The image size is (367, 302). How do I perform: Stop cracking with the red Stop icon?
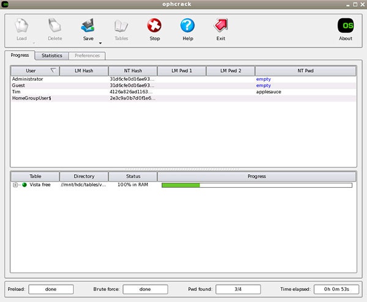[x=155, y=26]
